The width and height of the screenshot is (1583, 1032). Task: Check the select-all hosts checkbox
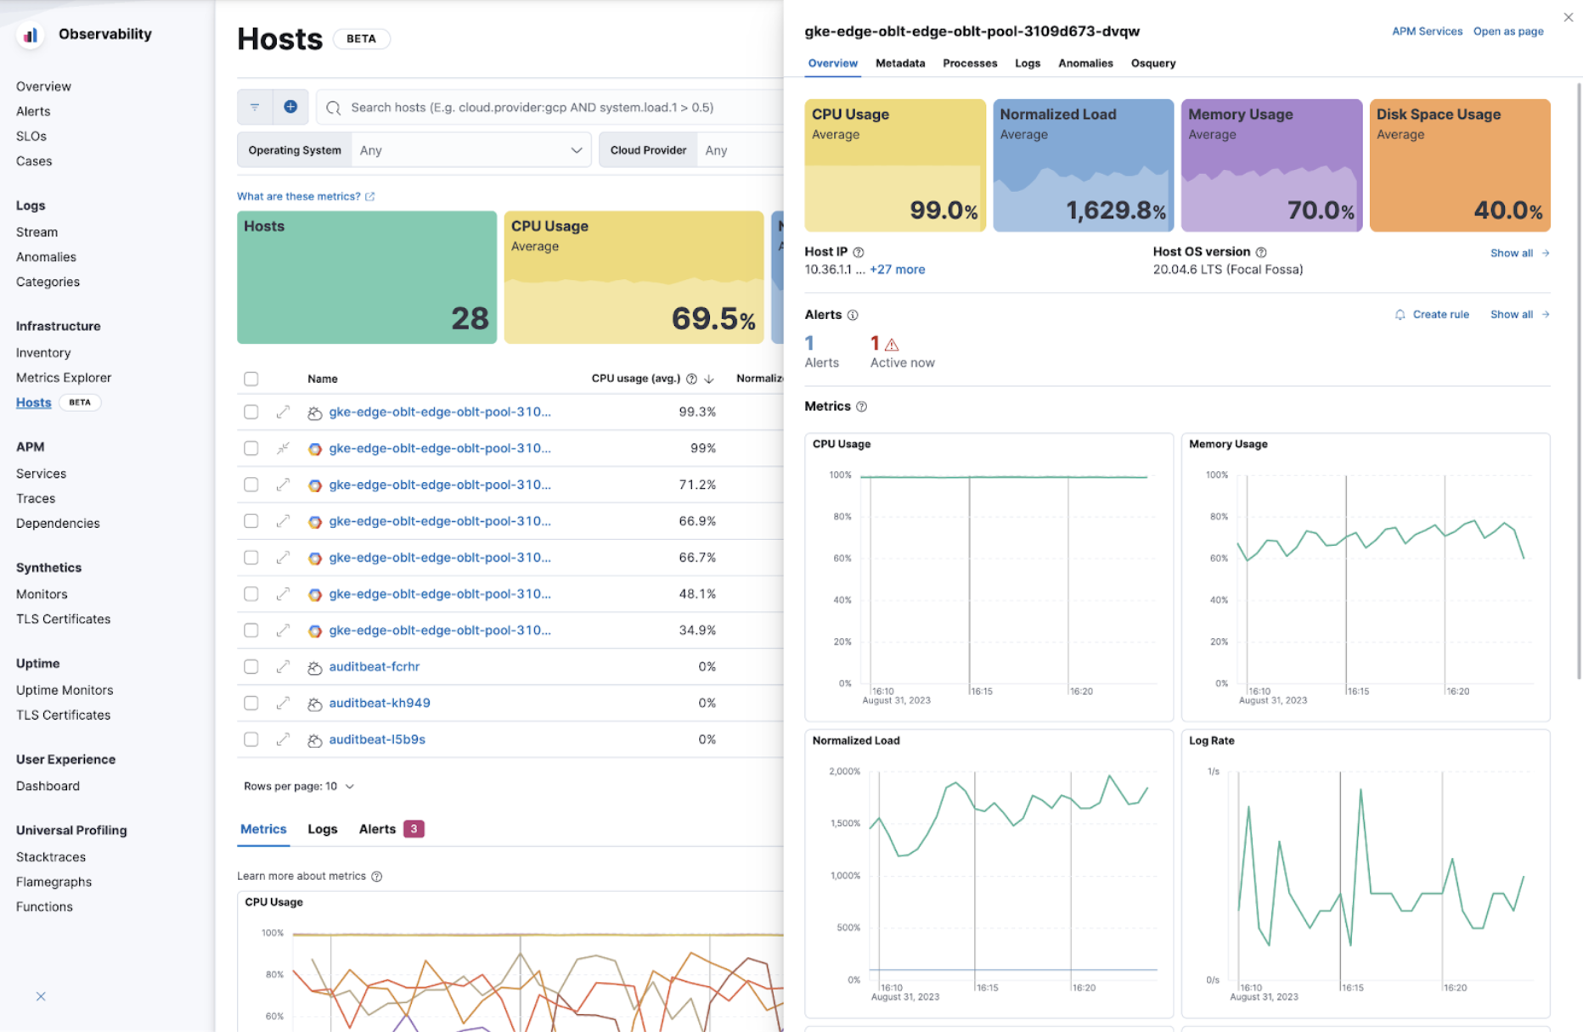[251, 379]
